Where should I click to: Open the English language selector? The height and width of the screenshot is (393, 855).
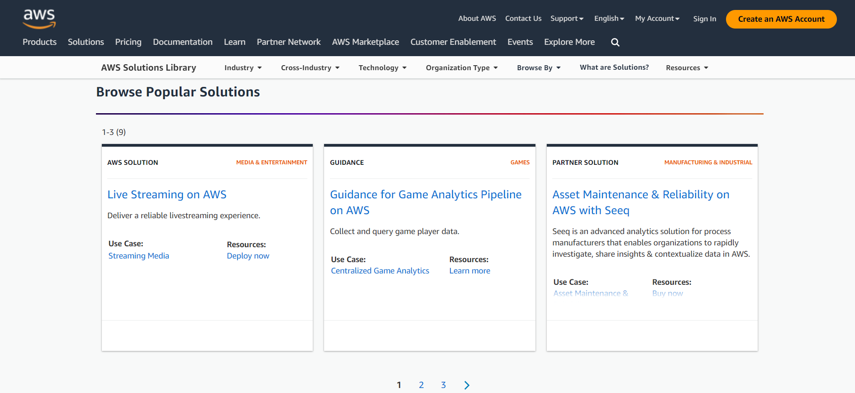pyautogui.click(x=609, y=19)
